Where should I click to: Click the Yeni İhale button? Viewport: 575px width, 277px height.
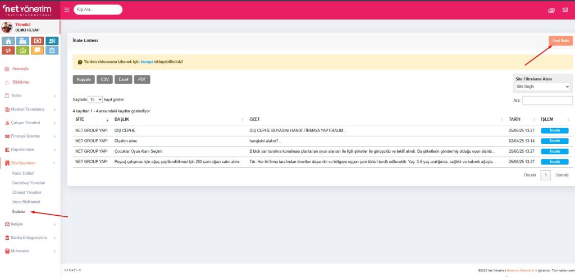(560, 41)
